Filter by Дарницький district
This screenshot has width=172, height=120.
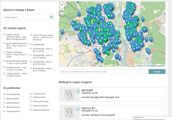coord(4,98)
